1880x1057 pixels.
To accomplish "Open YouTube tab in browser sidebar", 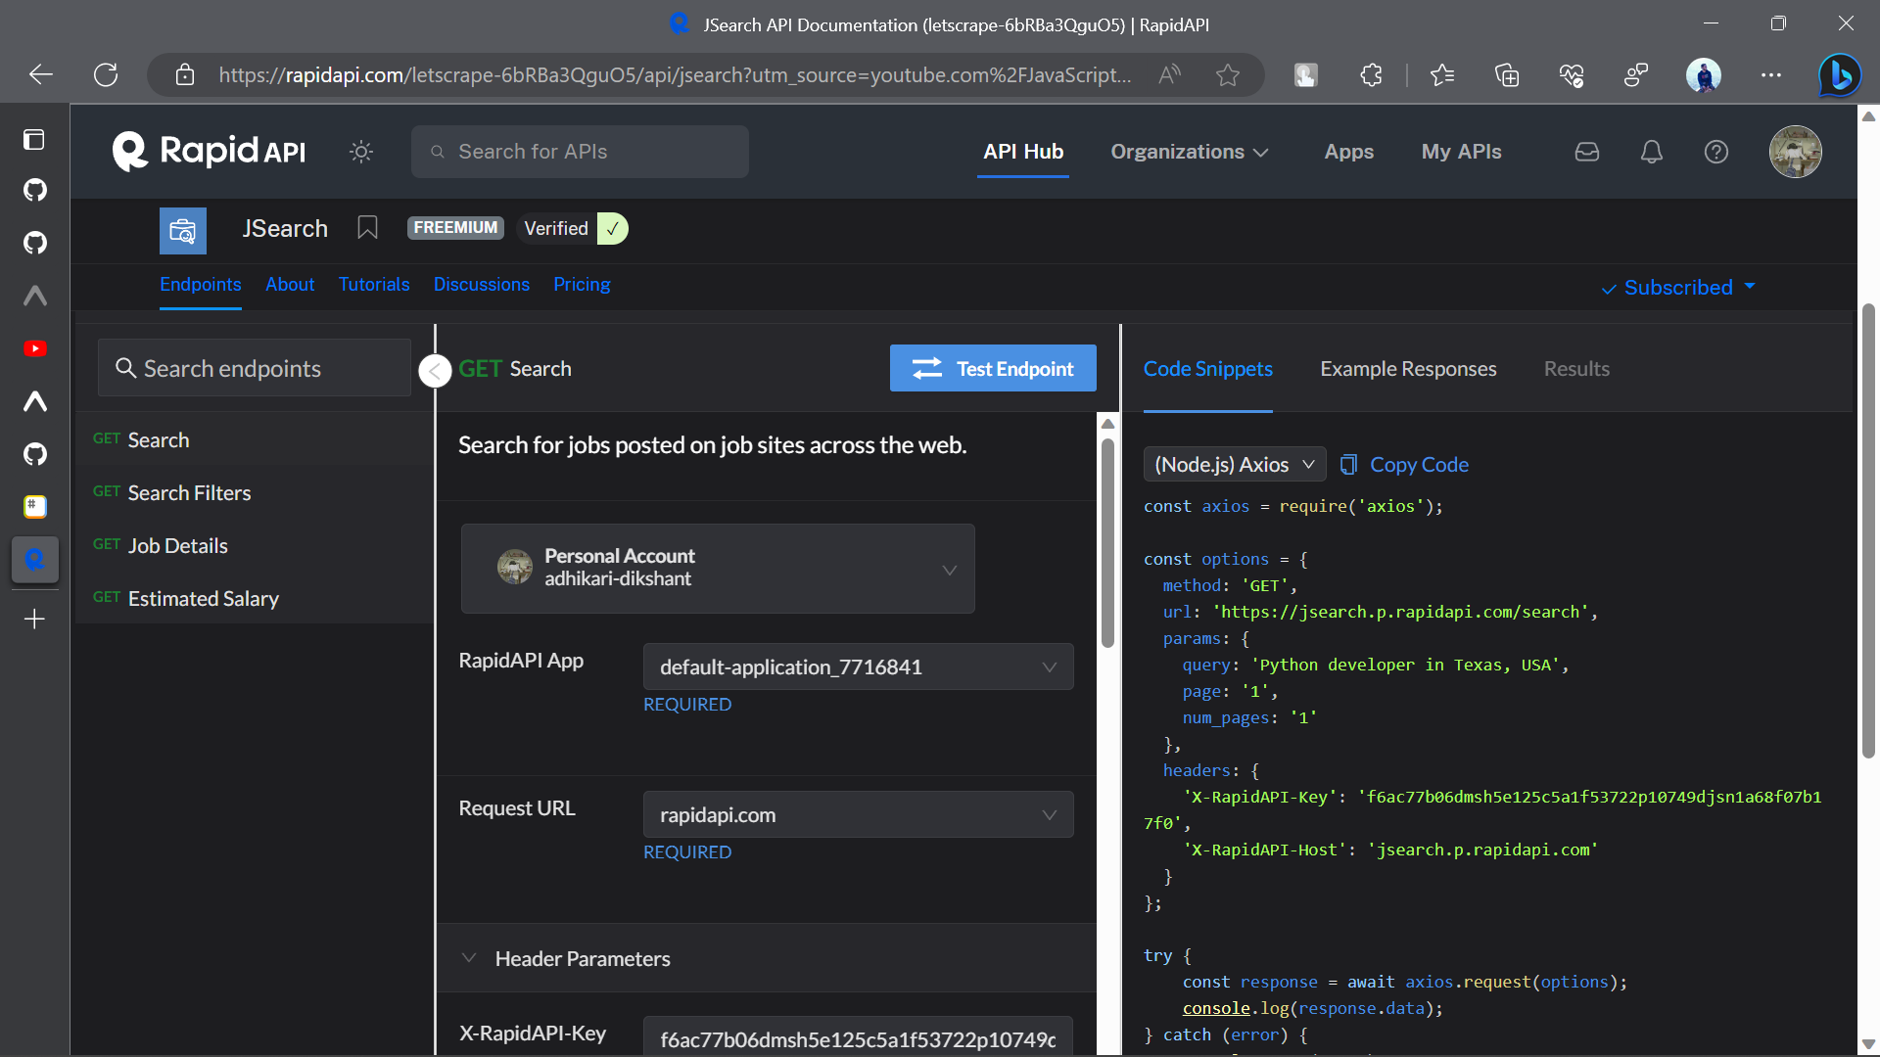I will click(35, 348).
